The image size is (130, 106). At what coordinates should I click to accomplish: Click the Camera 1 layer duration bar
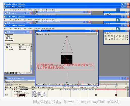tap(111, 89)
